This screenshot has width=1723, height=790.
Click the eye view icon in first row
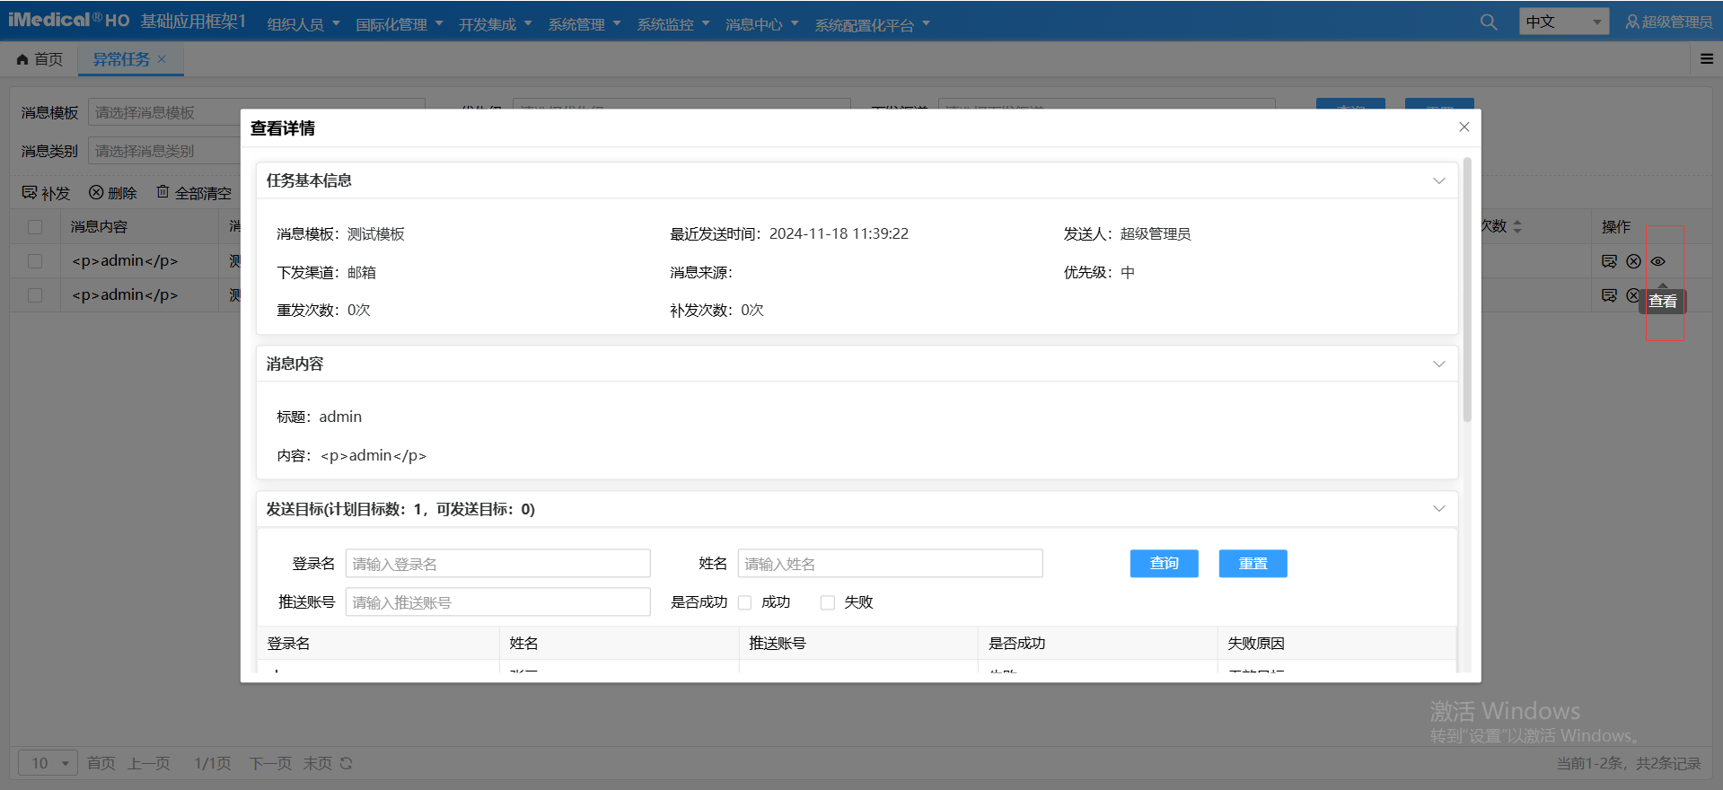click(1657, 261)
